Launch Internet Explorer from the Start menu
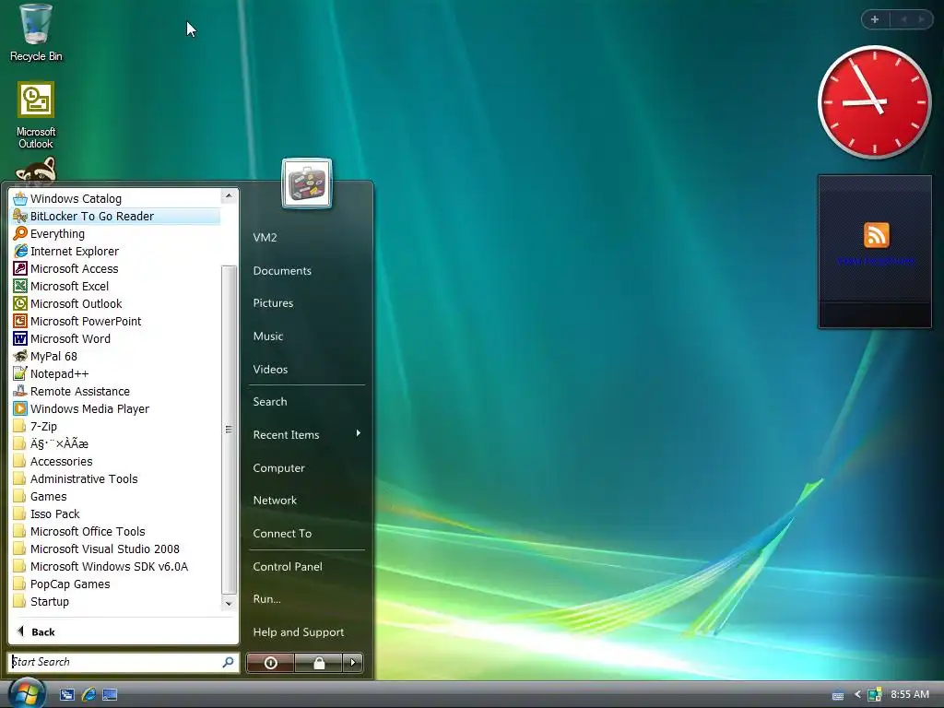 [x=115, y=251]
